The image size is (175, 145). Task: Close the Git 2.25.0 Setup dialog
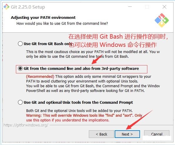[164, 7]
